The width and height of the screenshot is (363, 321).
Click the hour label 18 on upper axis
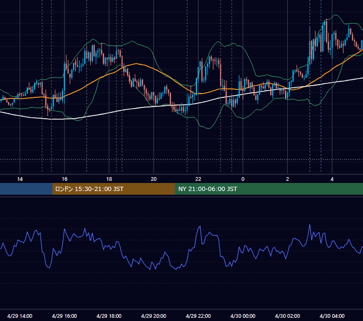(109, 179)
